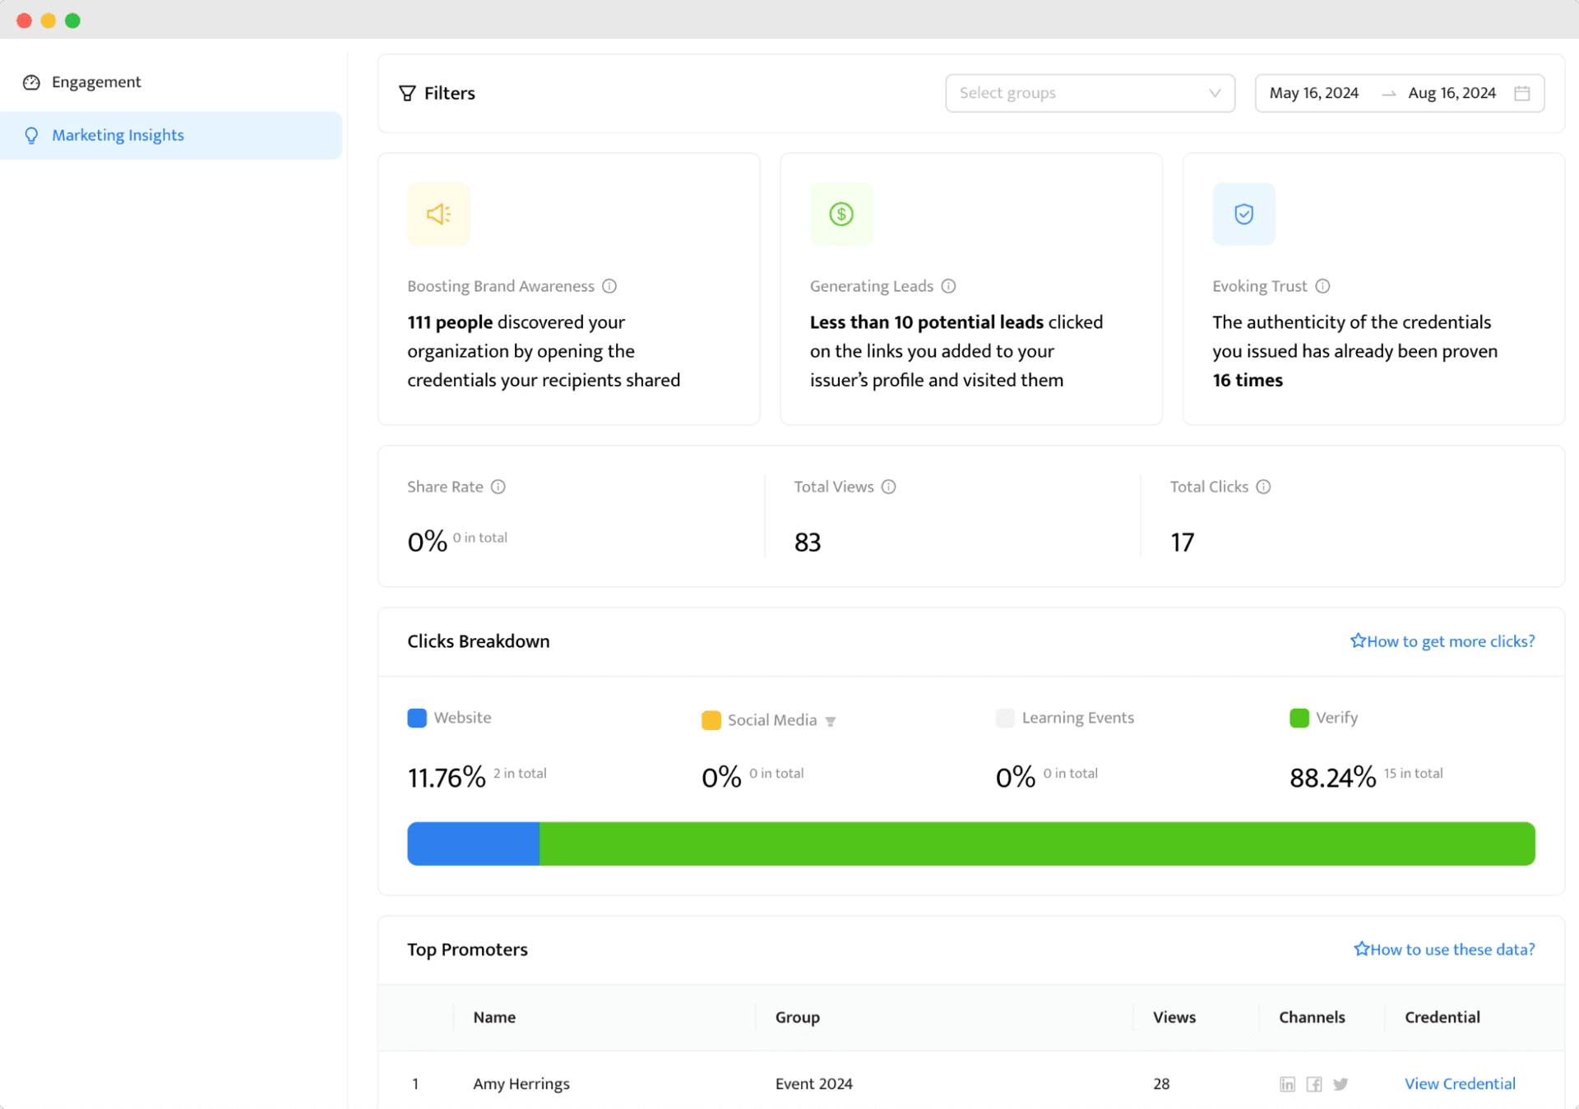Click Amy Herrings Facebook channel icon
The width and height of the screenshot is (1579, 1109).
coord(1314,1084)
